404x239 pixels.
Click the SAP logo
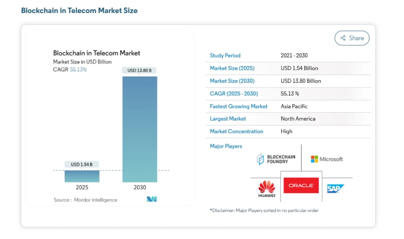click(x=336, y=189)
